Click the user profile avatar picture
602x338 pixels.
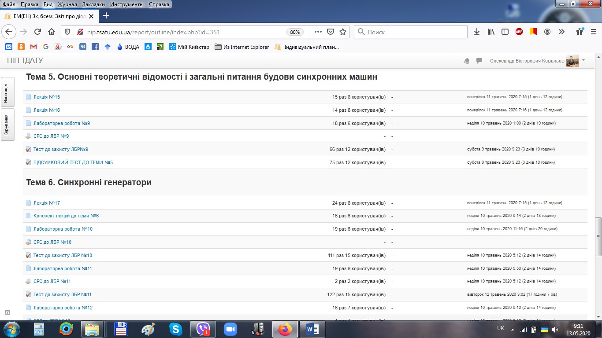(572, 61)
